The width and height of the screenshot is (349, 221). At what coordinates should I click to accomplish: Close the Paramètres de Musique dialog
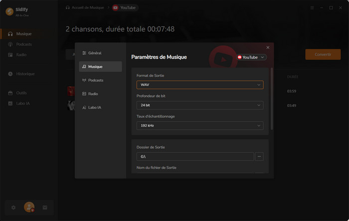[x=268, y=47]
